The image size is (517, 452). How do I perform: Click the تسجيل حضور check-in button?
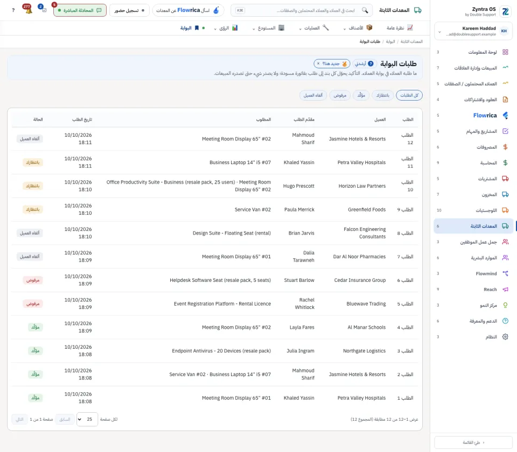(x=129, y=10)
